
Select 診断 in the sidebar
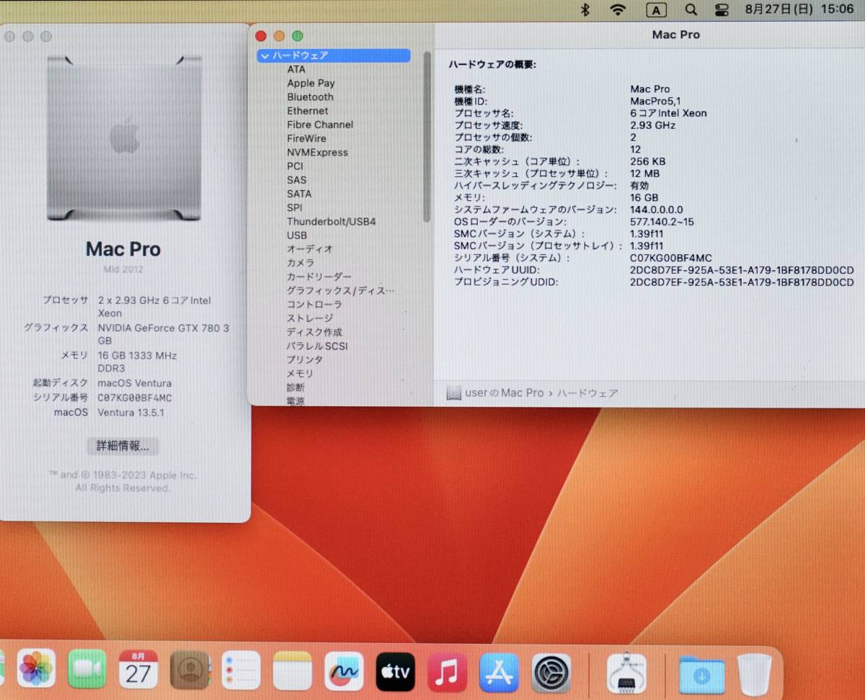pyautogui.click(x=296, y=387)
